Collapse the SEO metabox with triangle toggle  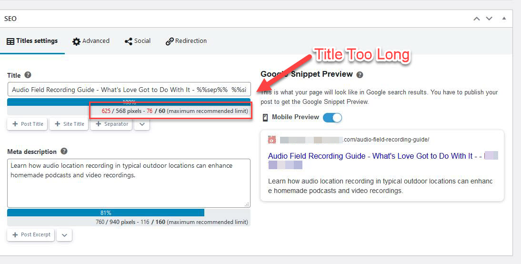pyautogui.click(x=504, y=19)
